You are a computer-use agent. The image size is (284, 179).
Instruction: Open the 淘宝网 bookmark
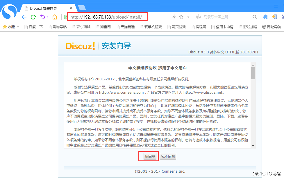click(103, 27)
